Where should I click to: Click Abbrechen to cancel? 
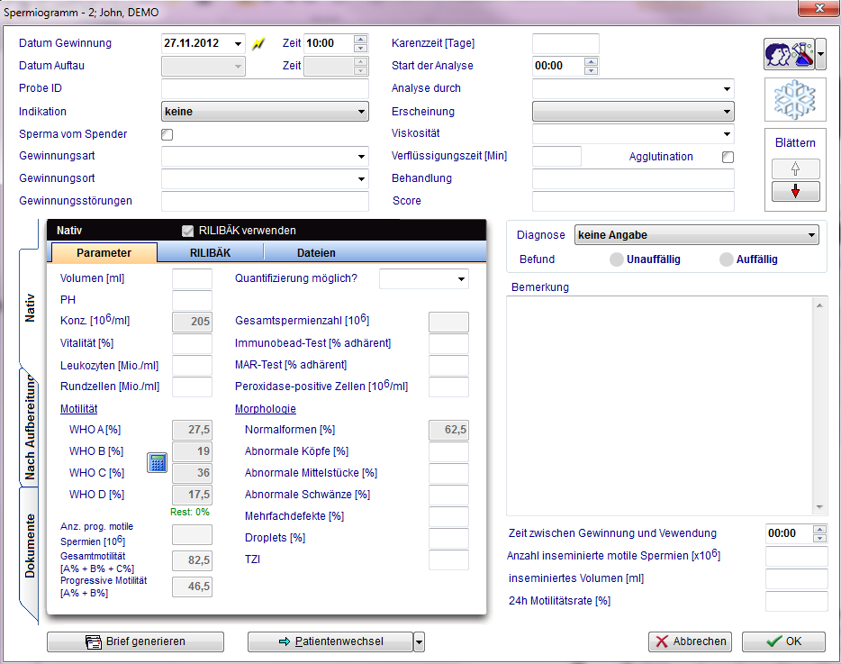click(x=690, y=641)
